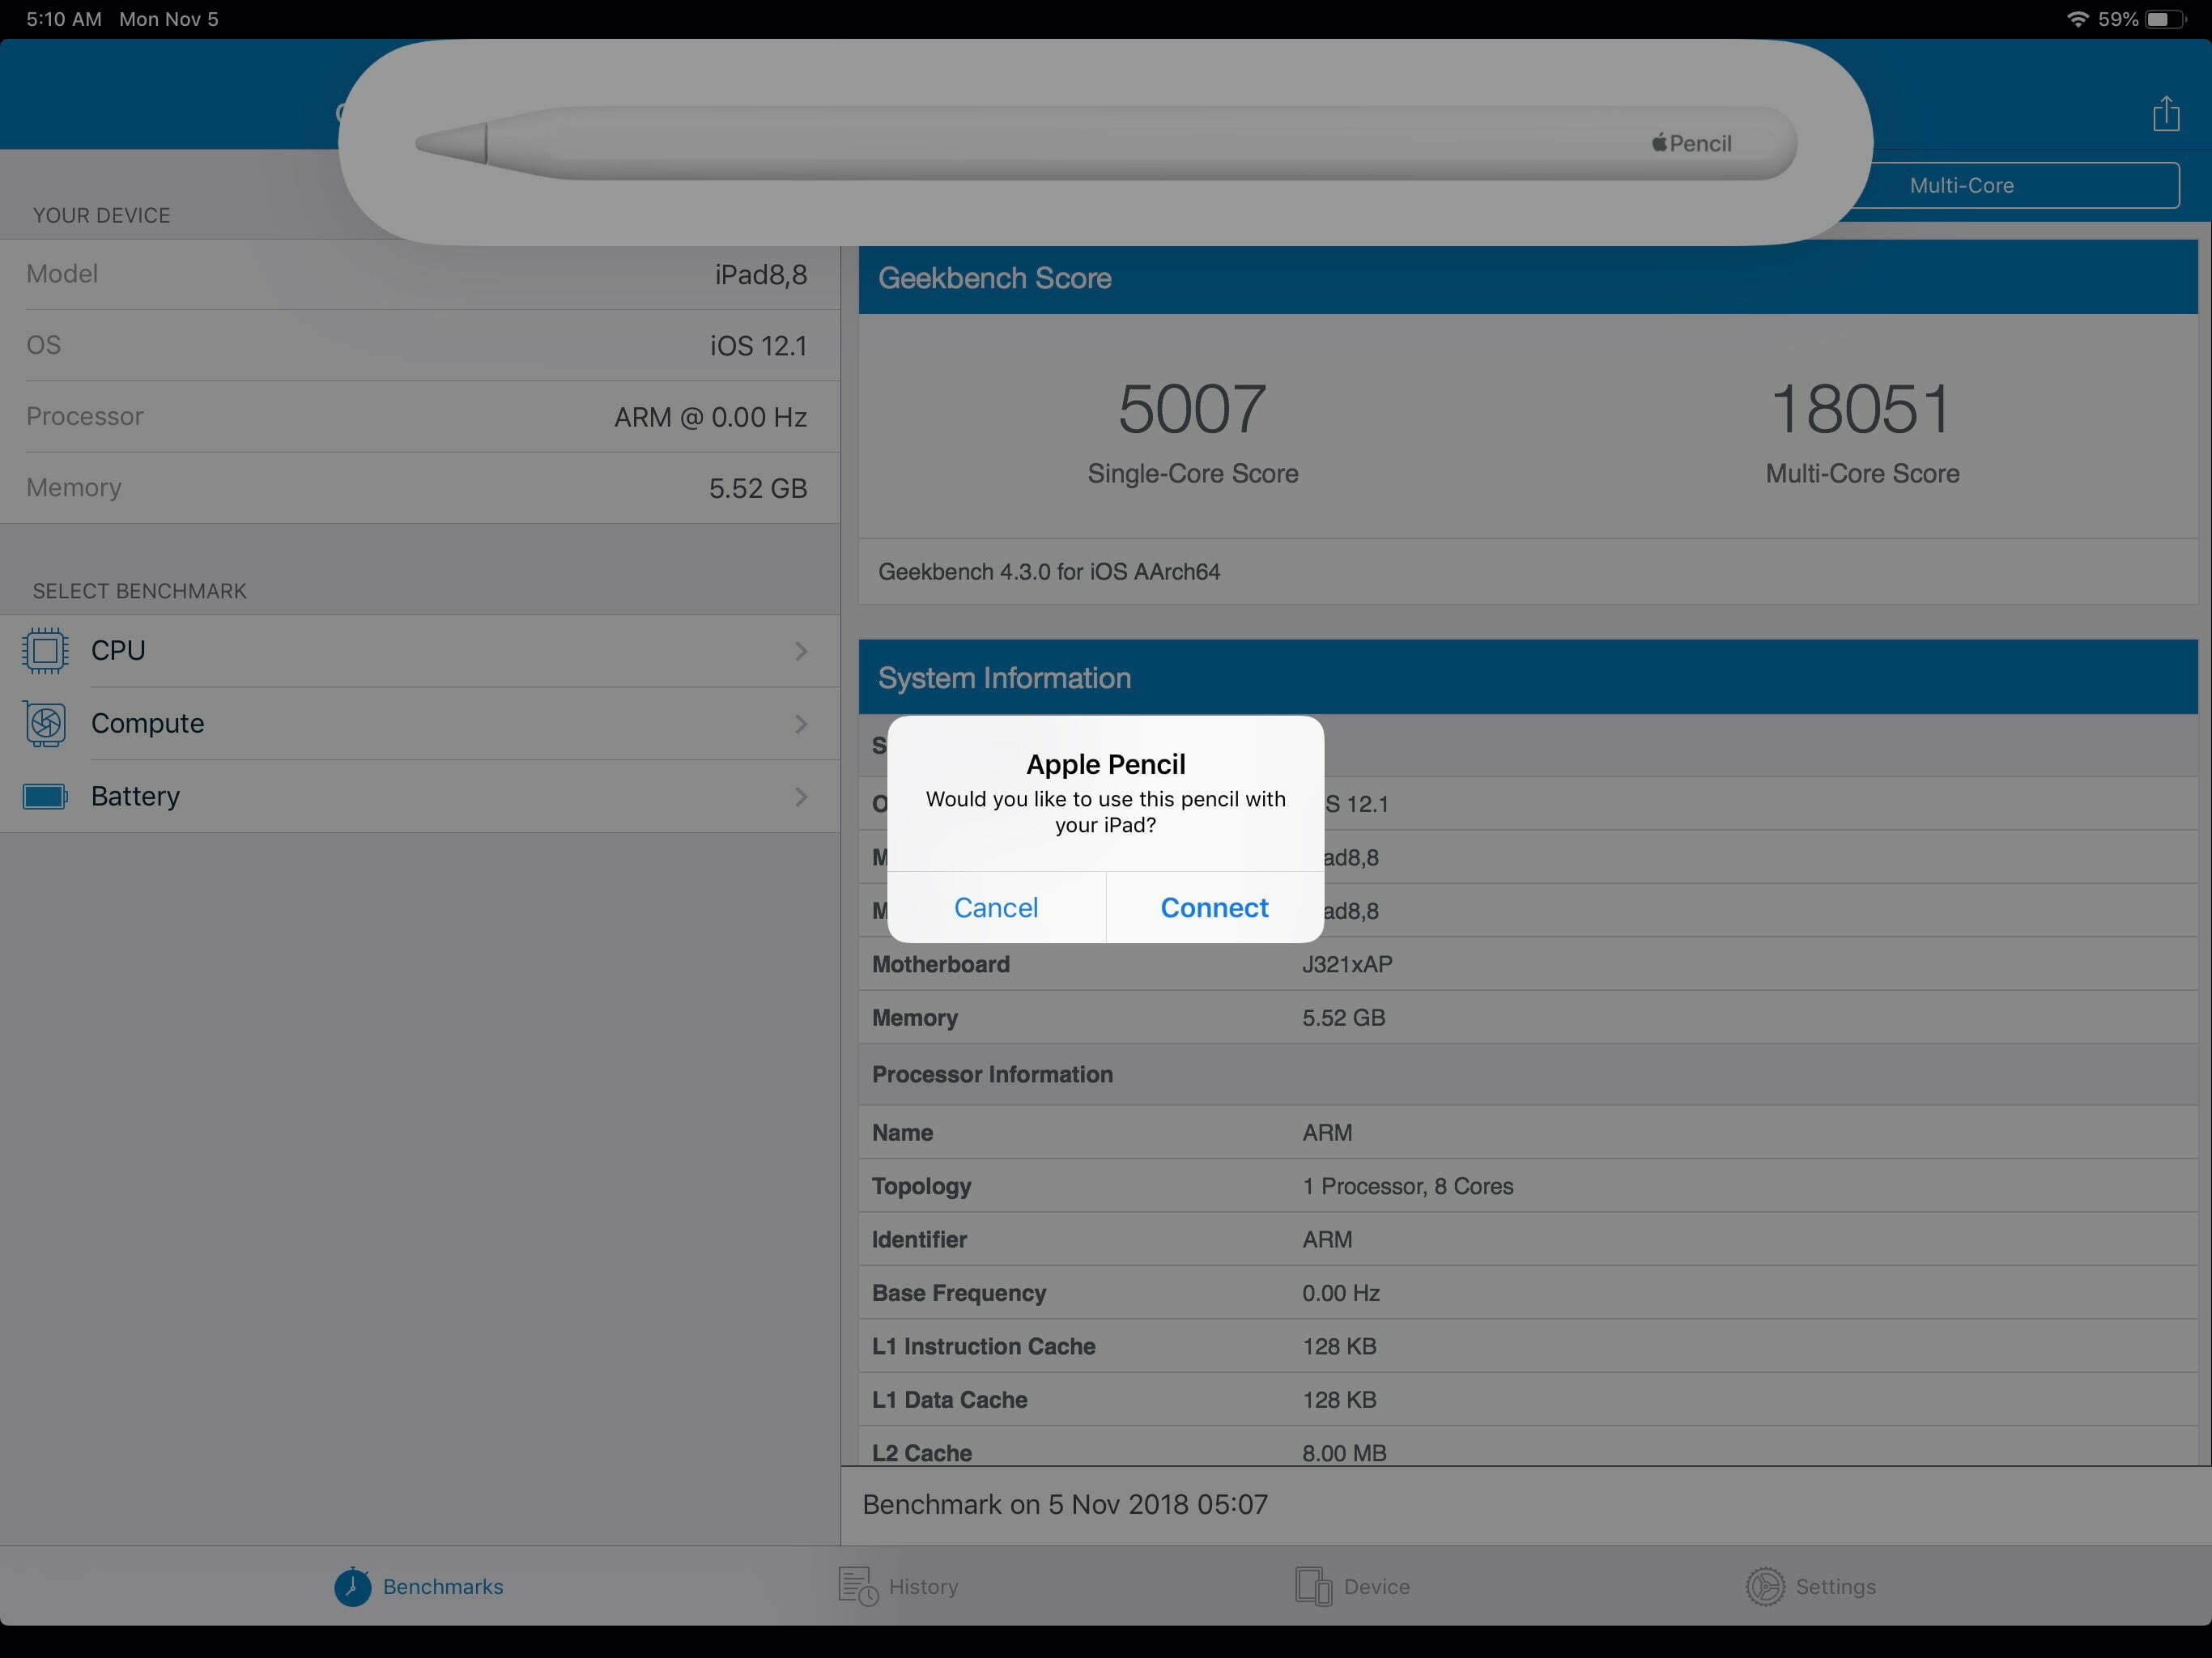
Task: Tap Cancel in the Apple Pencil dialog
Action: coord(996,907)
